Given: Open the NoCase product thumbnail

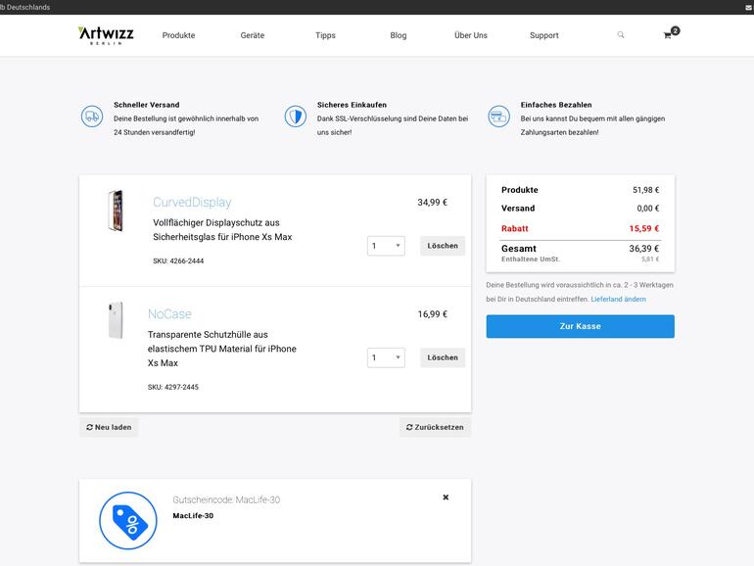Looking at the screenshot, I should click(x=116, y=321).
